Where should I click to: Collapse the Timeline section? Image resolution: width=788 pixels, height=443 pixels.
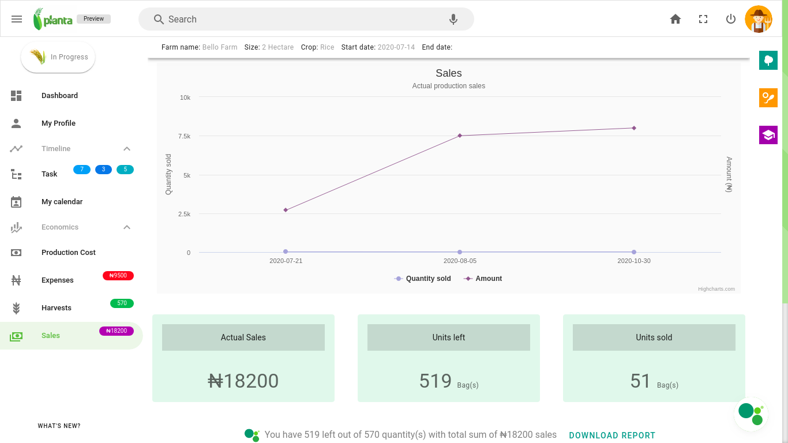[127, 149]
